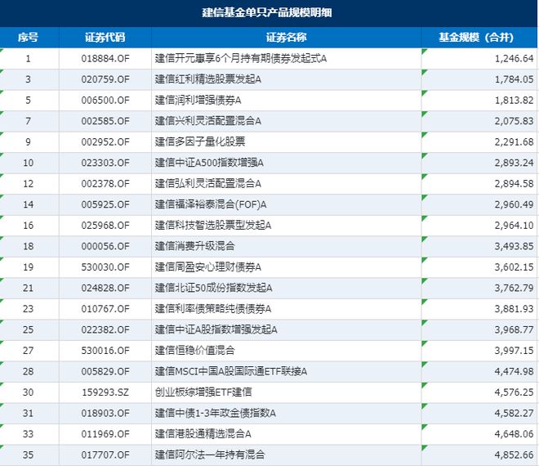Select fund 建信恒稳价值混合
539x466 pixels.
pos(195,351)
